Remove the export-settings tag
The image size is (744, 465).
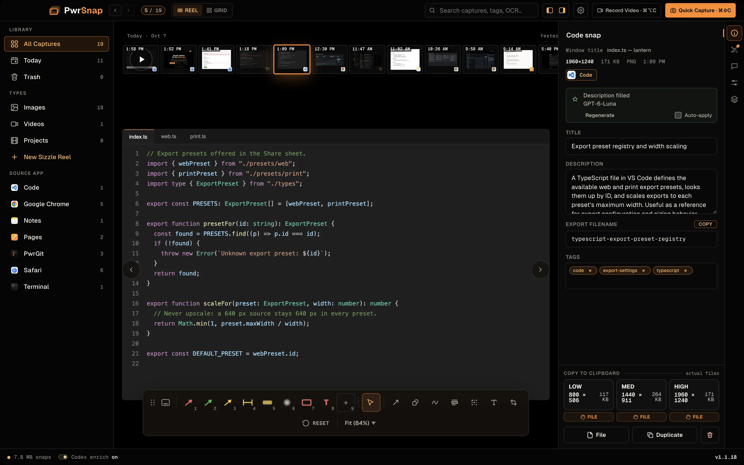click(644, 271)
